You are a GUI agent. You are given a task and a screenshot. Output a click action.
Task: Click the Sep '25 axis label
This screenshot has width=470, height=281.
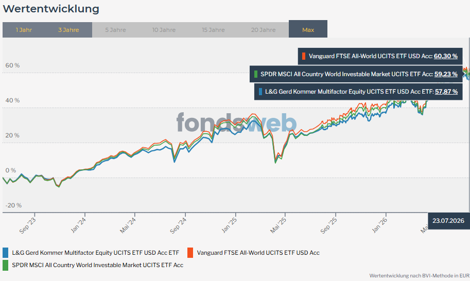coord(328,225)
